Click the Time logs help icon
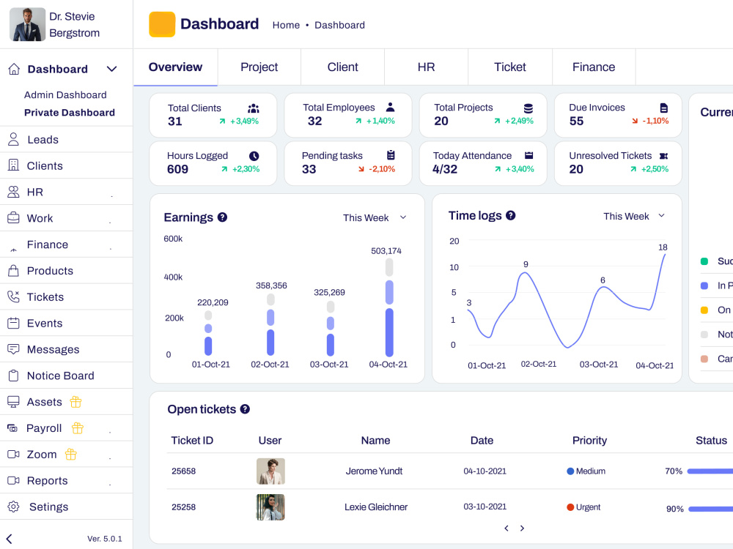The width and height of the screenshot is (733, 549). (x=510, y=215)
